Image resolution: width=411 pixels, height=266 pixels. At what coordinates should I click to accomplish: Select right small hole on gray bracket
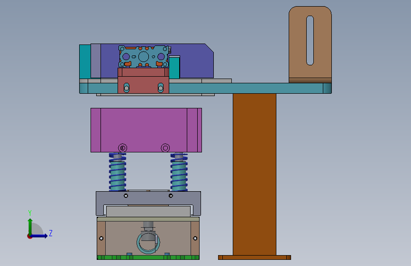tap(171, 195)
